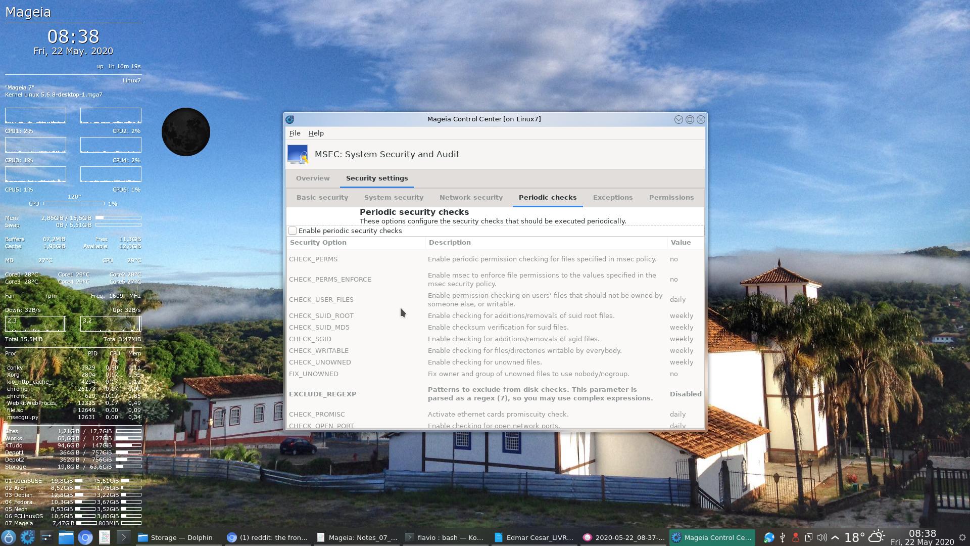Open the Dolphin file manager launcher
Viewport: 970px width, 546px height.
tap(66, 537)
